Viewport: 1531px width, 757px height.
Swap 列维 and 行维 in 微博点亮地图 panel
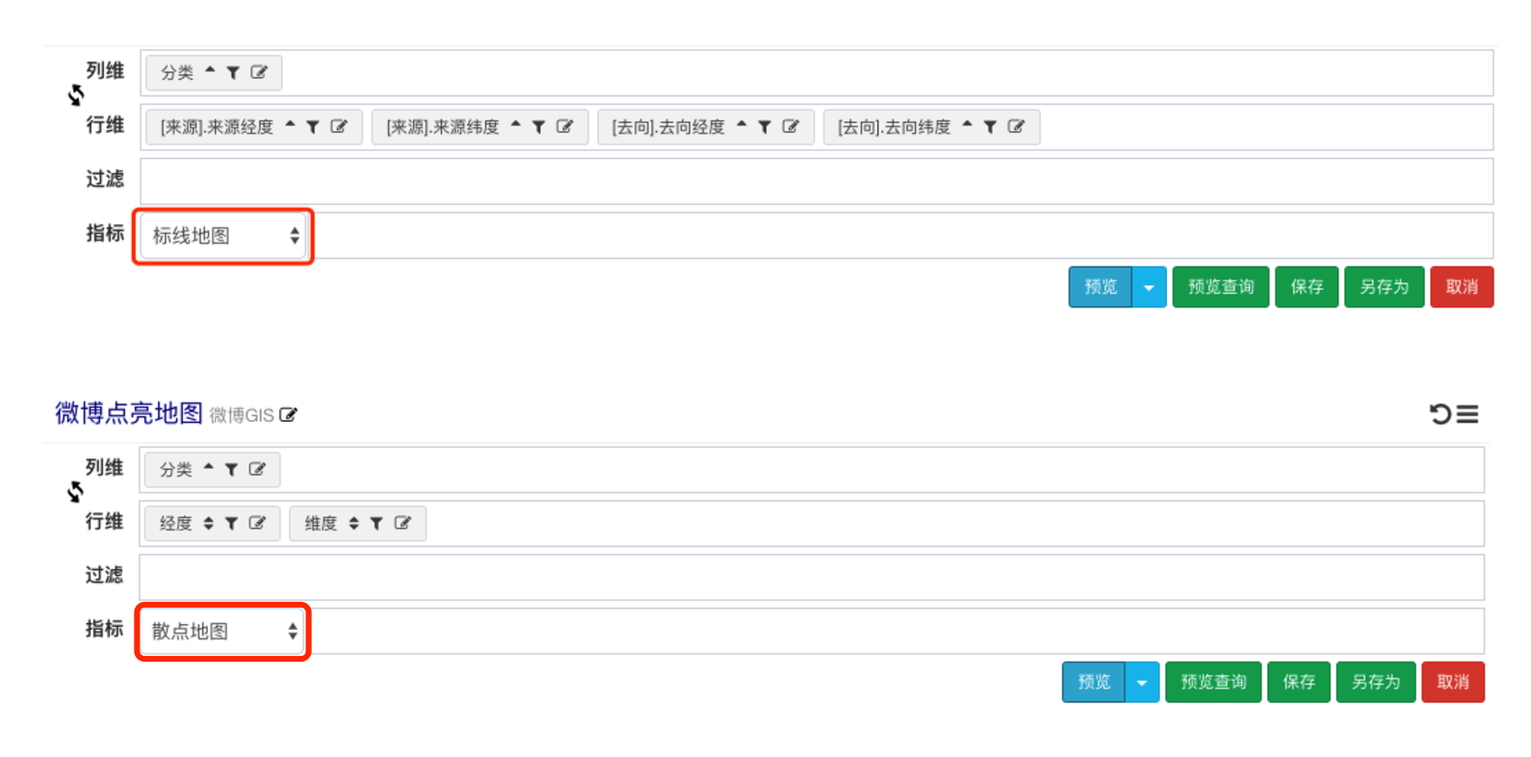75,492
